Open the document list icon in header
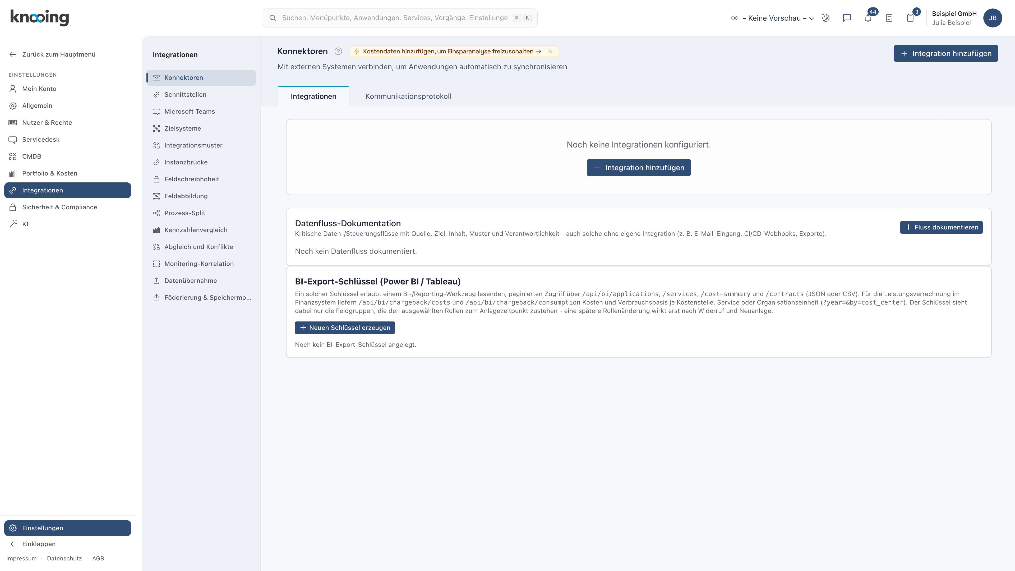Screen dimensions: 1015x571 click(x=889, y=18)
